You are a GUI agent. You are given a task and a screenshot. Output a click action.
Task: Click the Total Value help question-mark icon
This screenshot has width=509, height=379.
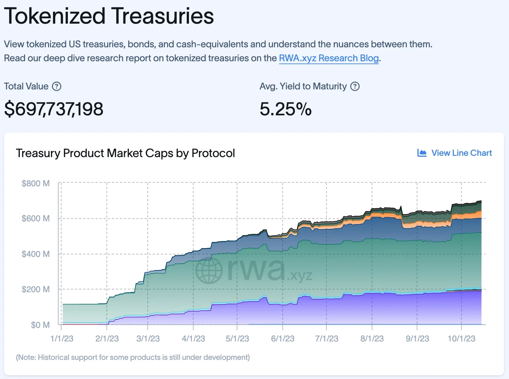point(56,86)
